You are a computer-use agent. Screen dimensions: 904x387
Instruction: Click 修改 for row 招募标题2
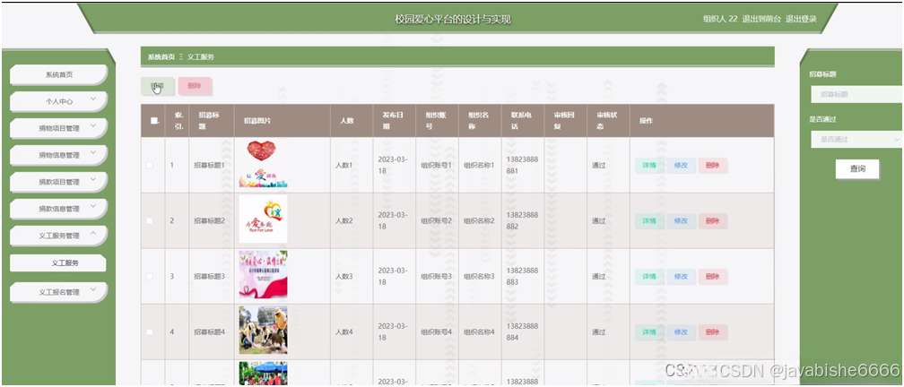coord(681,221)
